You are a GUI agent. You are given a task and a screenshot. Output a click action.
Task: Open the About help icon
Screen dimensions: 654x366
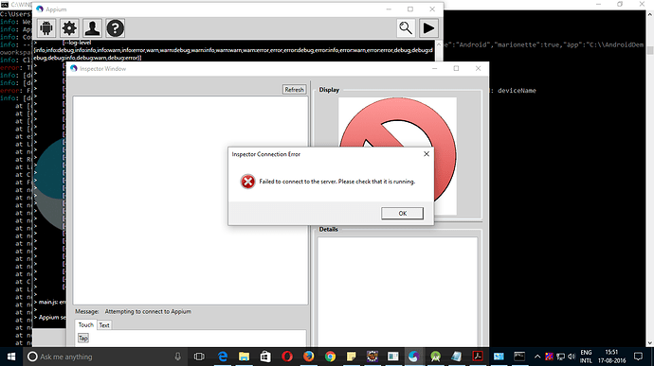coord(115,27)
